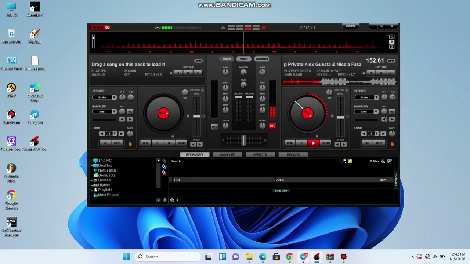
Task: Click the left channel volume fader
Action: (238, 97)
